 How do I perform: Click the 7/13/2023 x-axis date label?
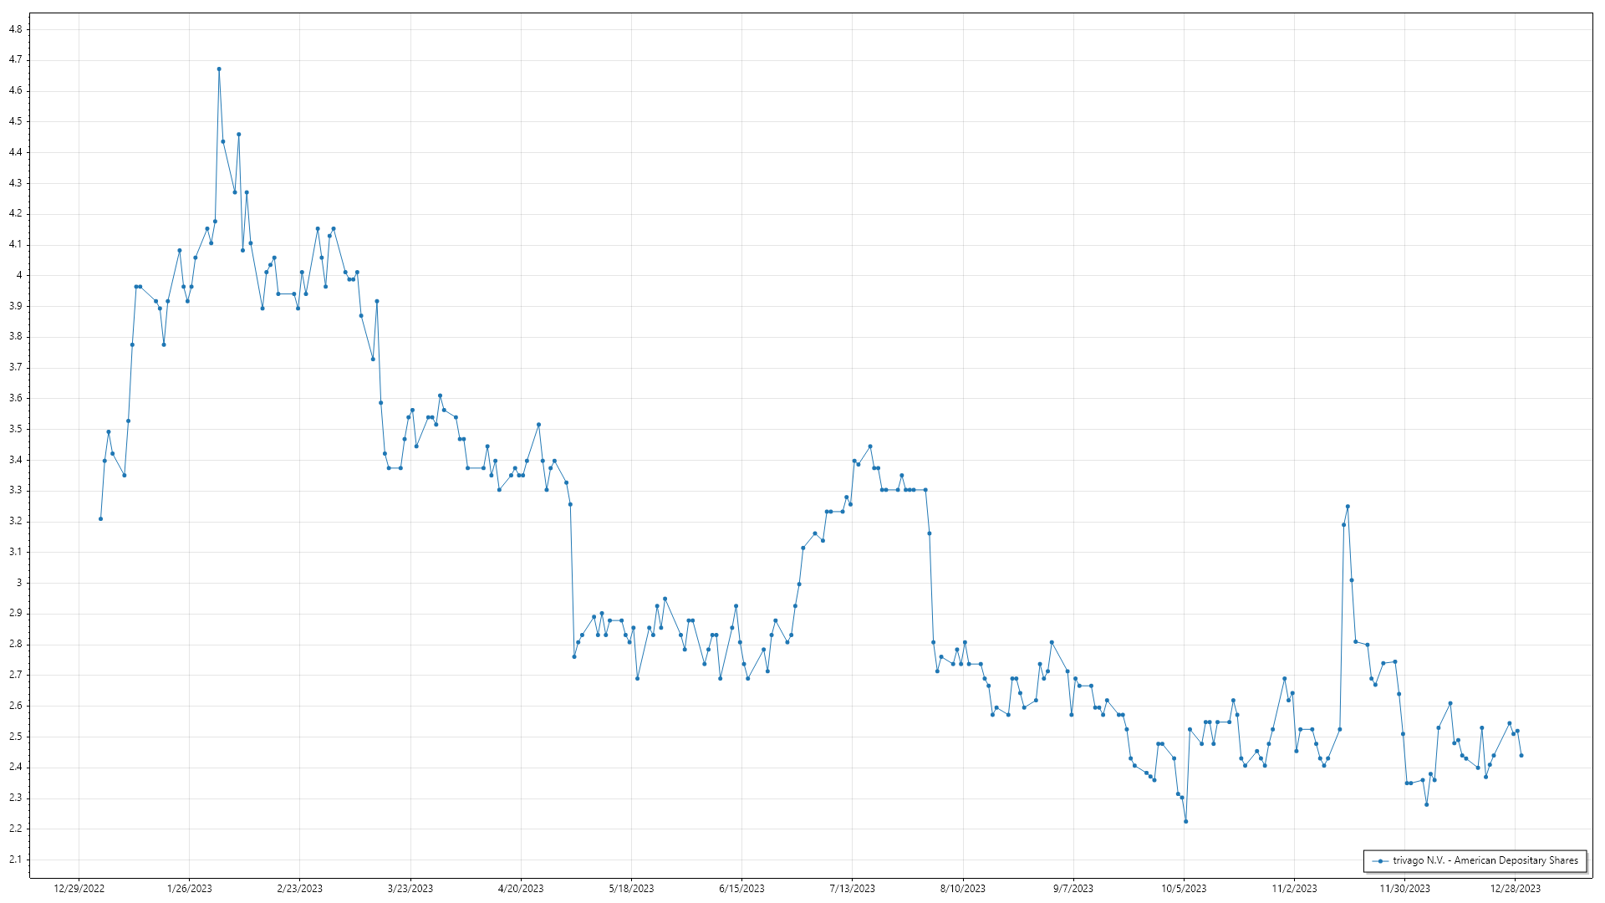(852, 888)
